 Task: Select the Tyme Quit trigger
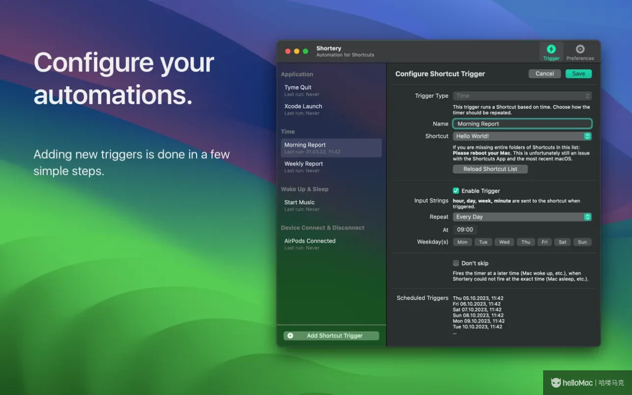[x=331, y=90]
